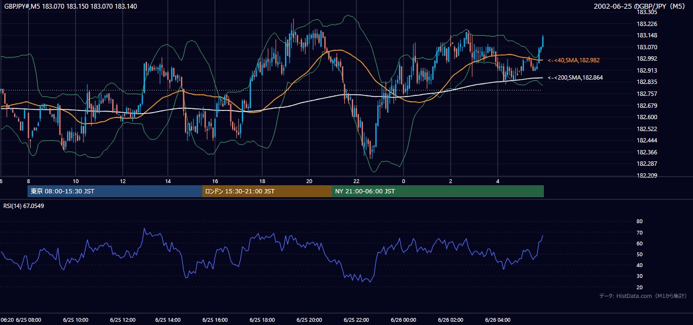
Task: Click price level 182.522 on price axis
Action: [x=646, y=129]
